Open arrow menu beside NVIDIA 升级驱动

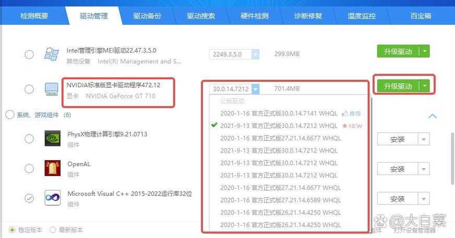tap(425, 86)
